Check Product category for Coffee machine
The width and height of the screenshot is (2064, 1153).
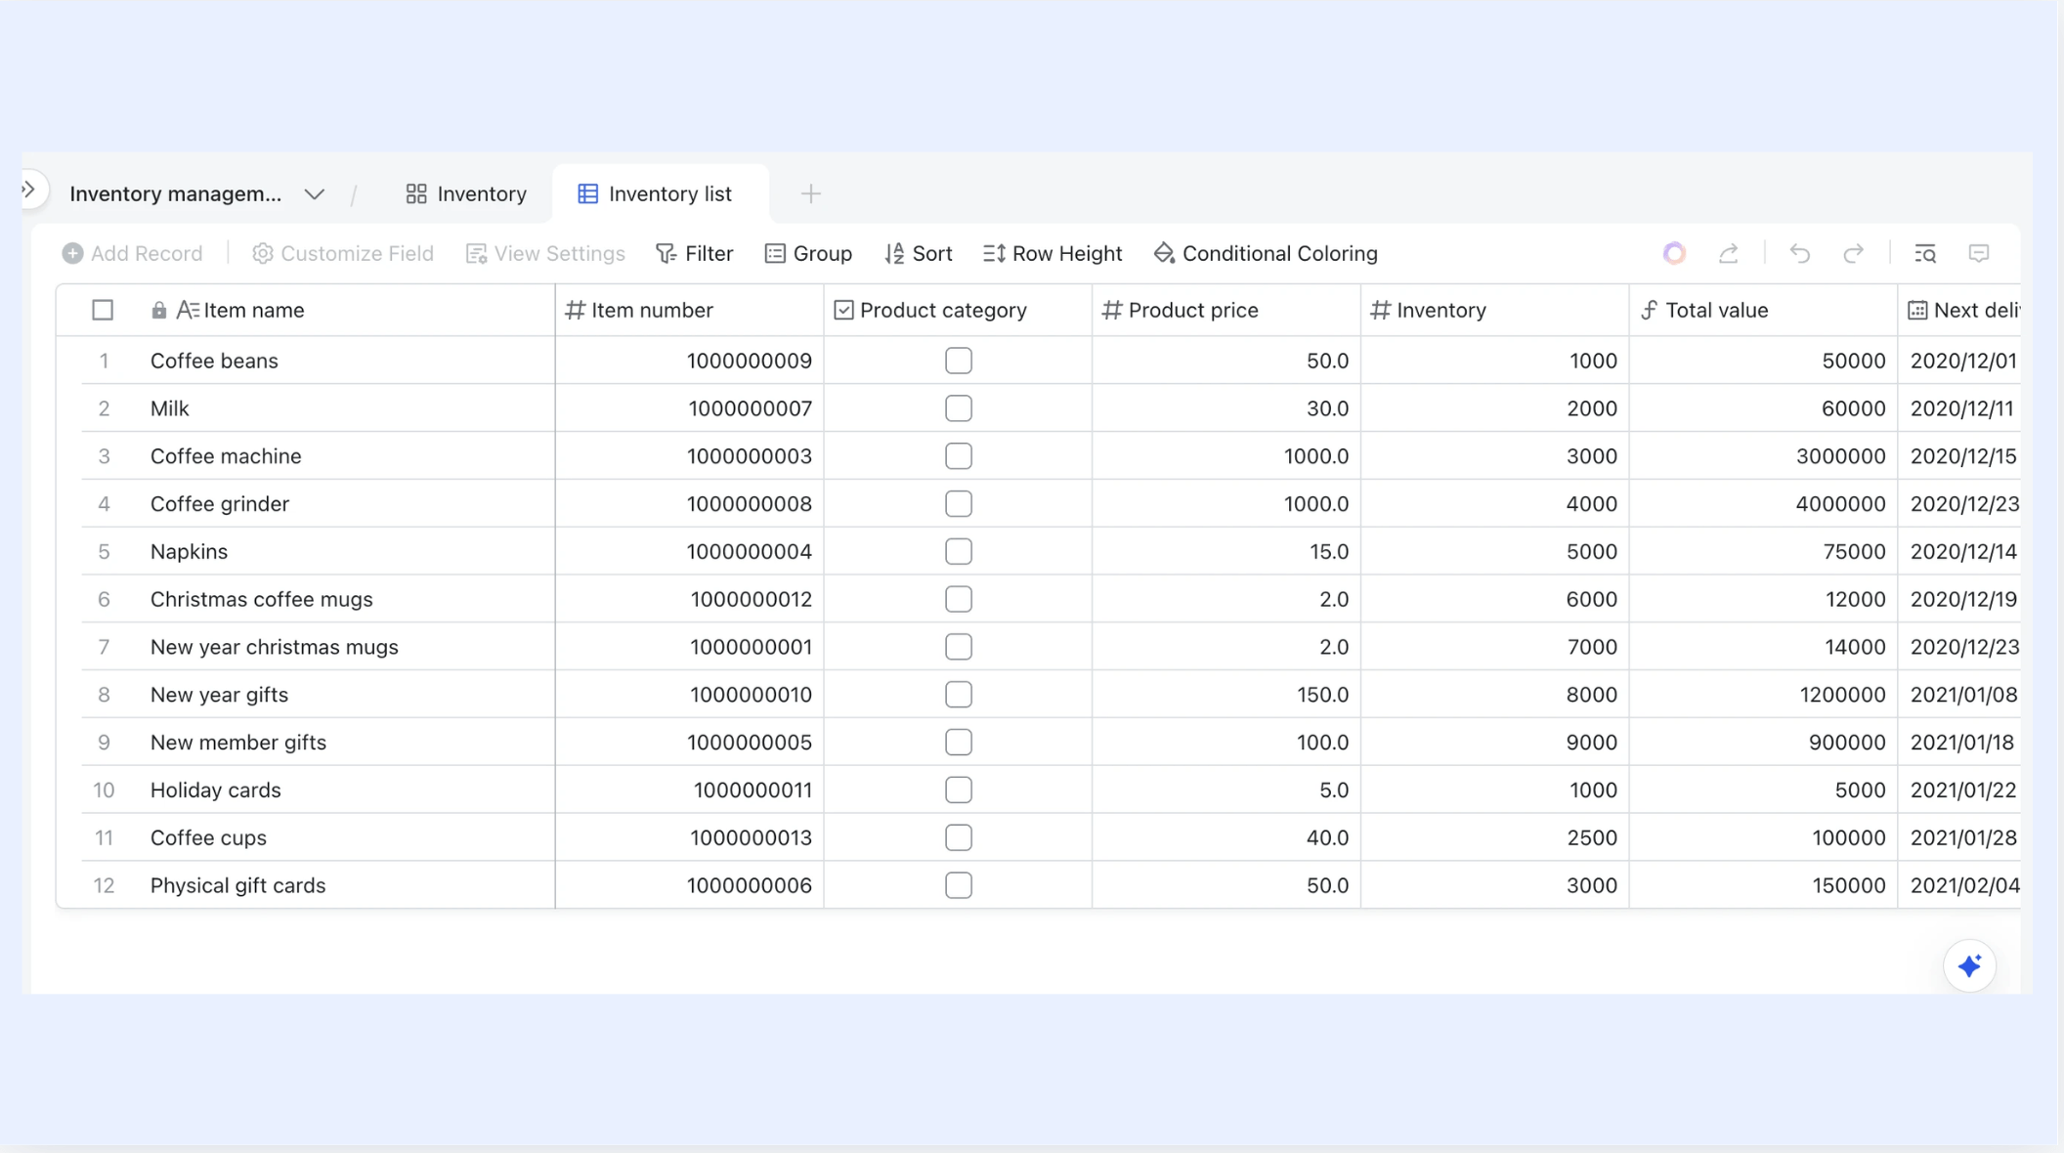pyautogui.click(x=959, y=456)
